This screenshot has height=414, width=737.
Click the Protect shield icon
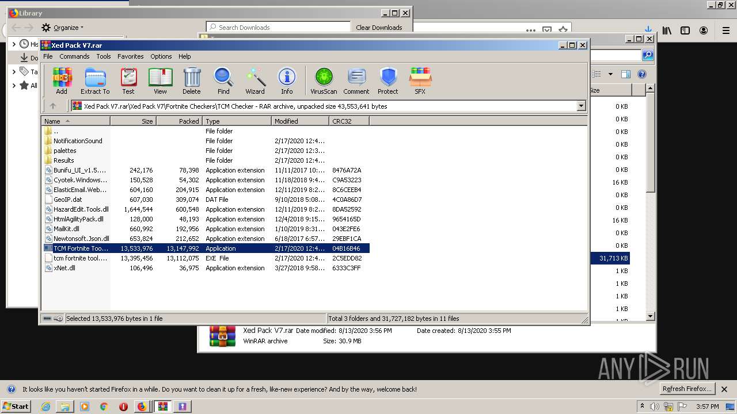[x=388, y=80]
